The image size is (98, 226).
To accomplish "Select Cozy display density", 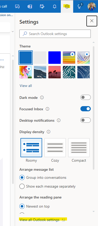I will pos(55,148).
